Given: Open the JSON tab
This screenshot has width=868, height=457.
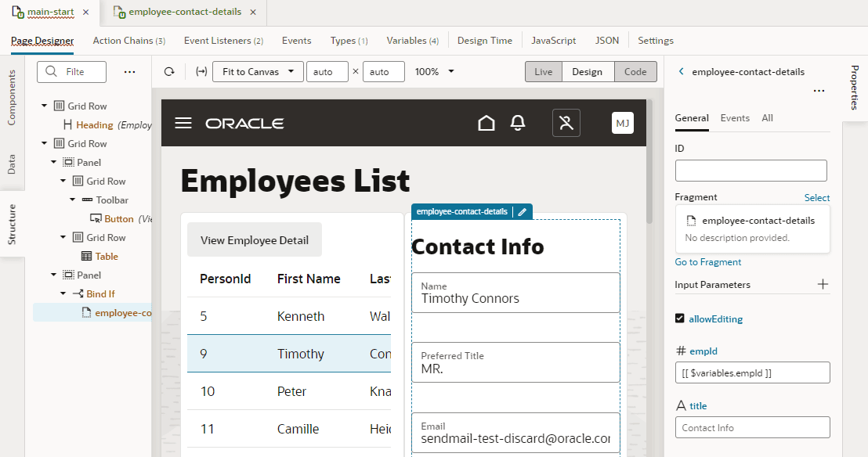Looking at the screenshot, I should 606,41.
